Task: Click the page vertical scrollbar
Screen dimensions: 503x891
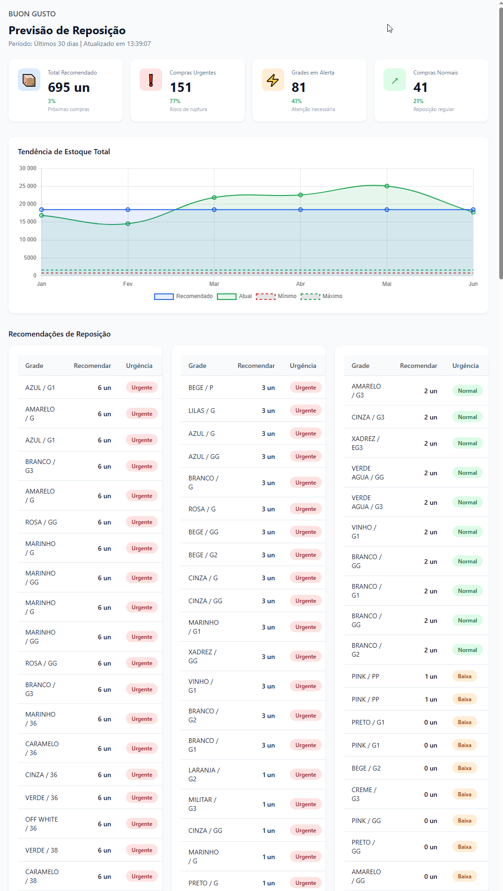Action: (501, 141)
